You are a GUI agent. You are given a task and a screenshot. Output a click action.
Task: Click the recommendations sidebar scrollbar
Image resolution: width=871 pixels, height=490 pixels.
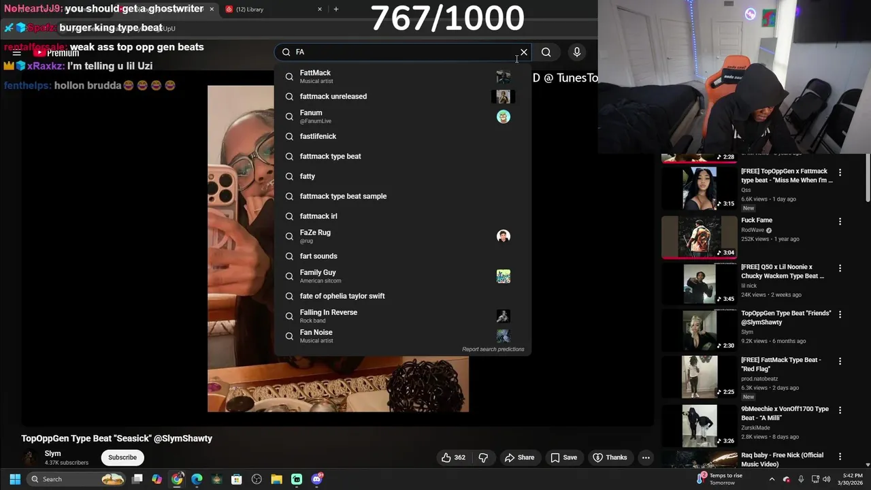click(x=868, y=178)
